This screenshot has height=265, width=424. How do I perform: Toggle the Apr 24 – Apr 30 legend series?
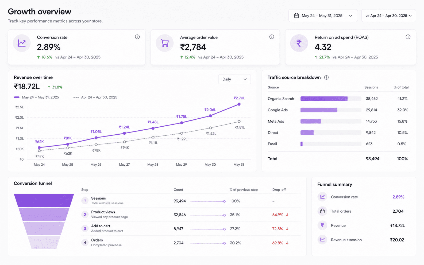click(95, 97)
